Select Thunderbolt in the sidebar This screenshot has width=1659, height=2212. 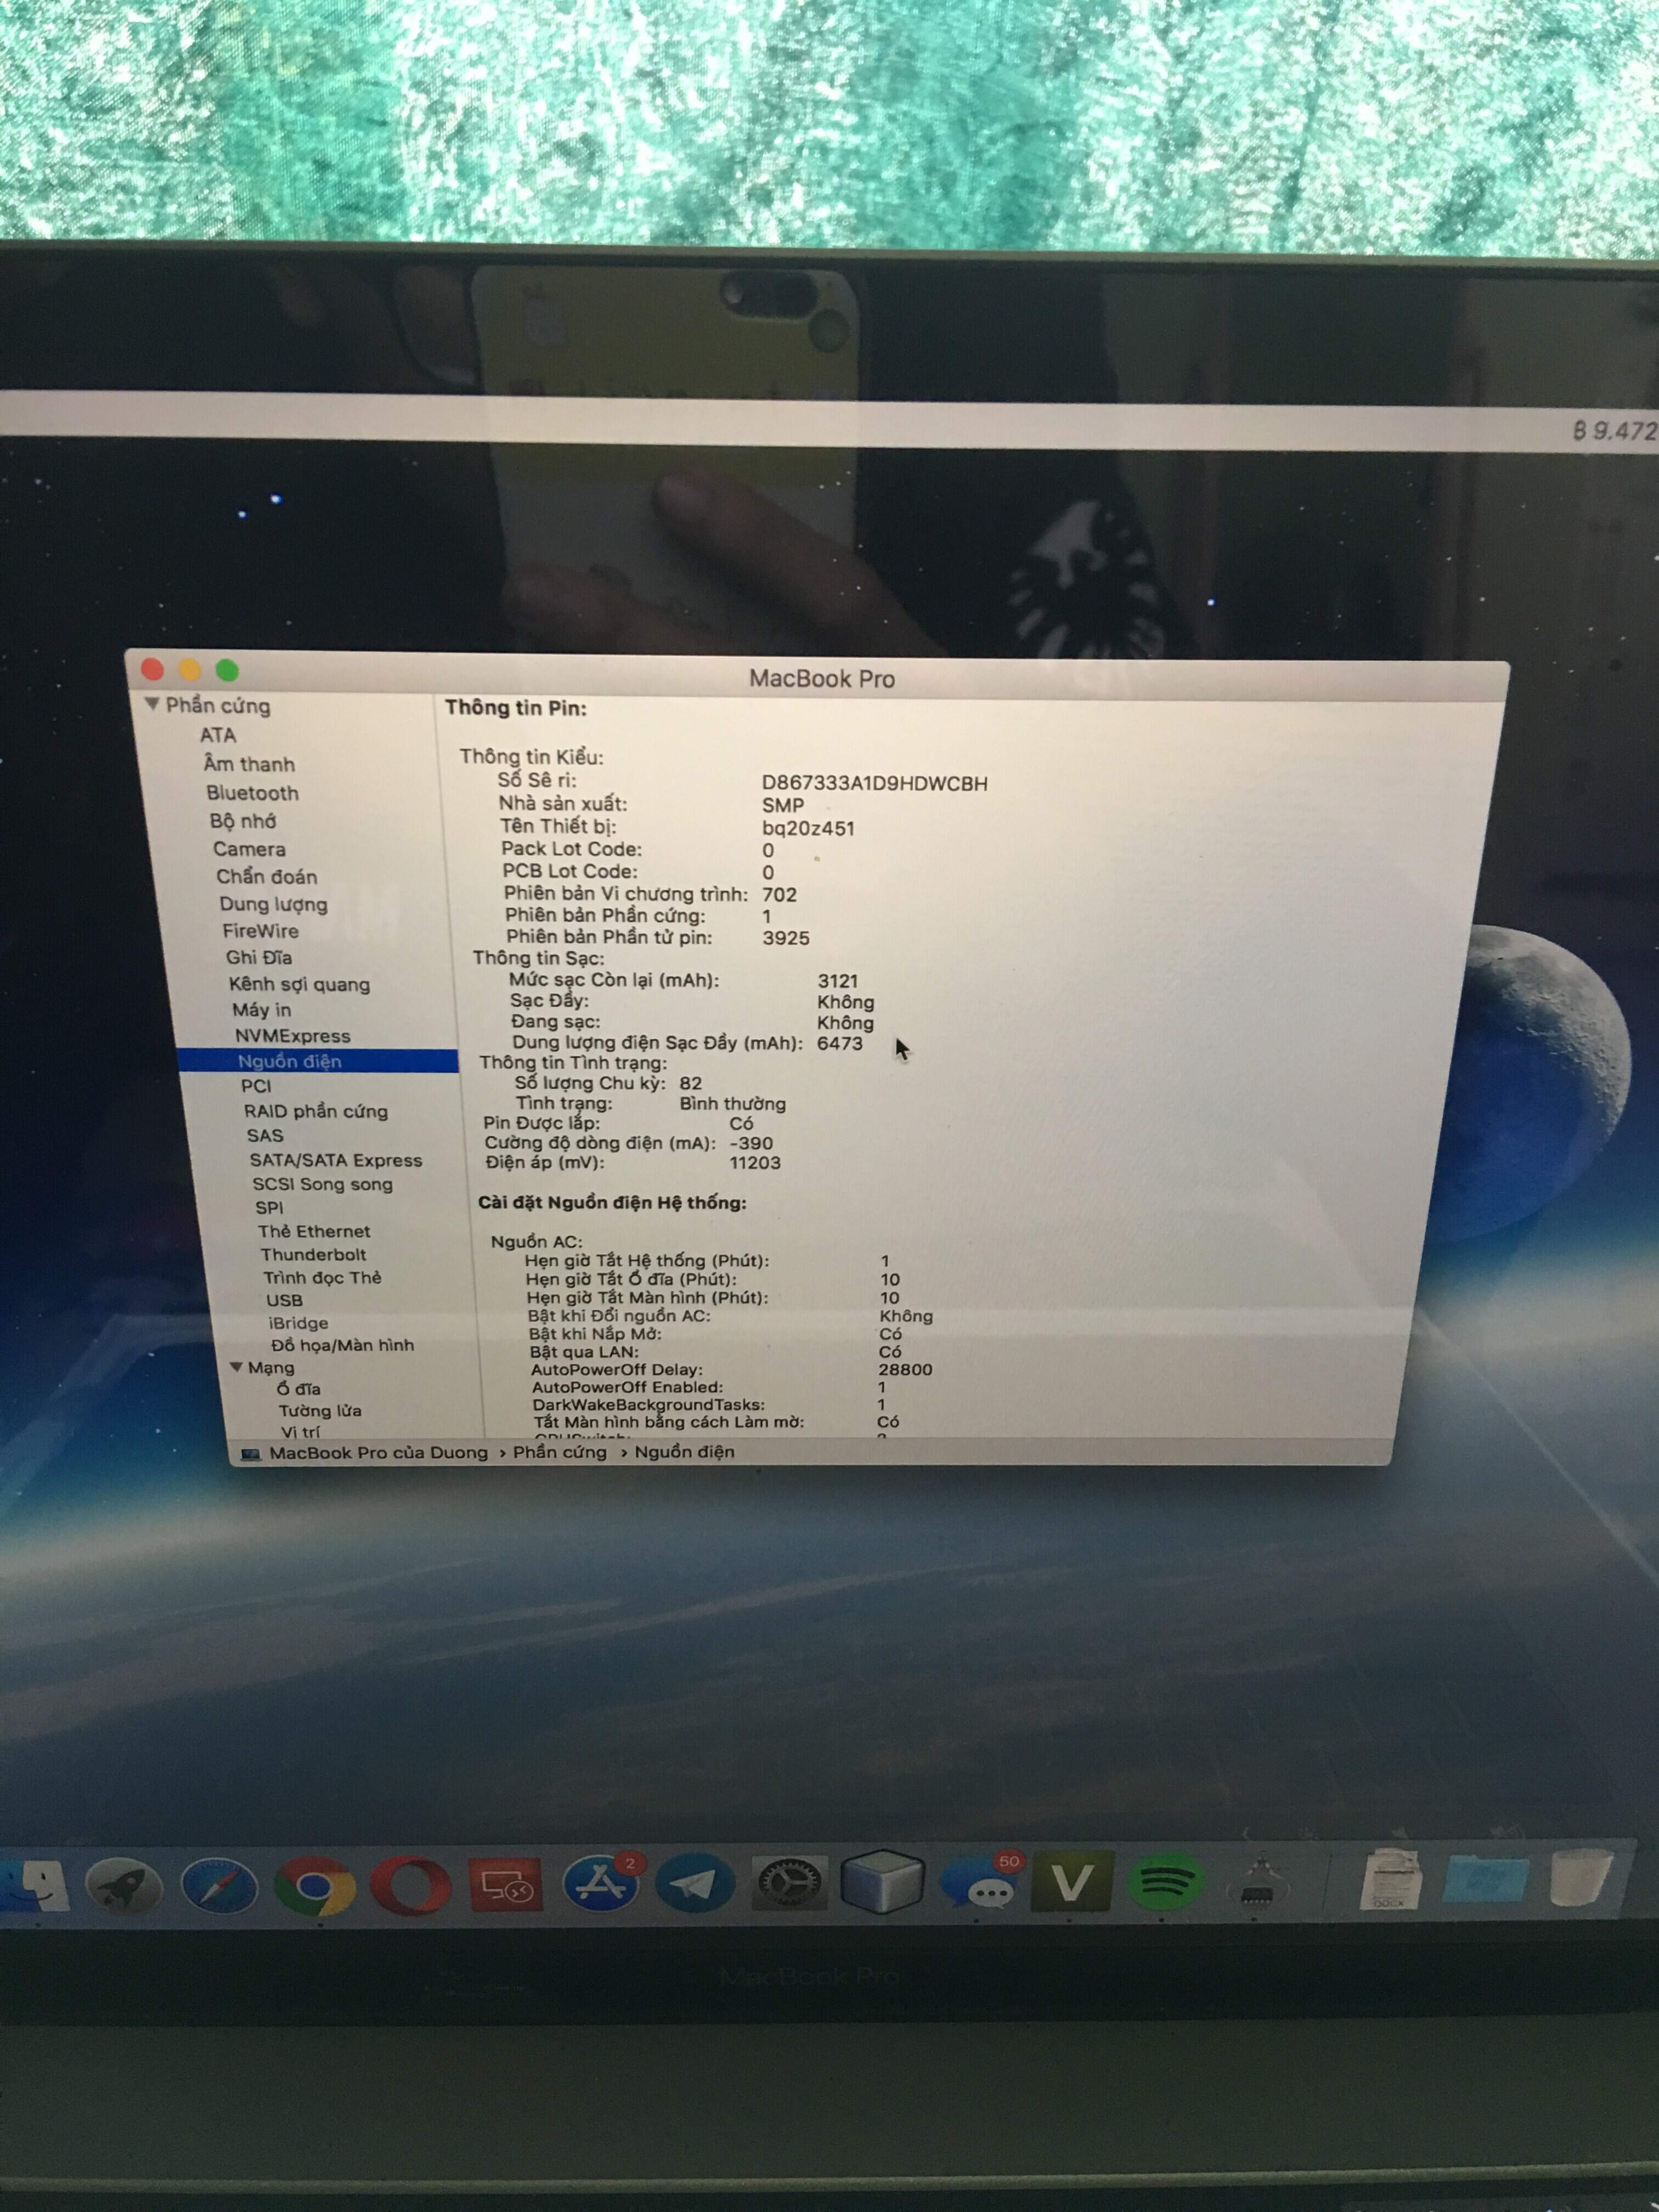coord(313,1254)
